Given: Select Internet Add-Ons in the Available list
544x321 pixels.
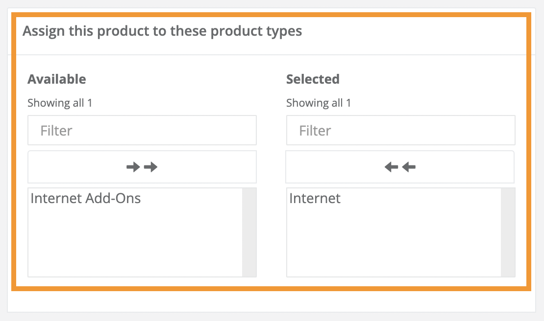Looking at the screenshot, I should coord(86,198).
